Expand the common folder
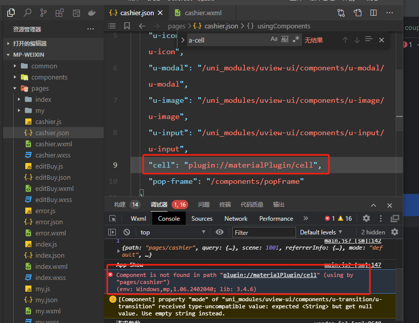The height and width of the screenshot is (323, 419). click(15, 66)
